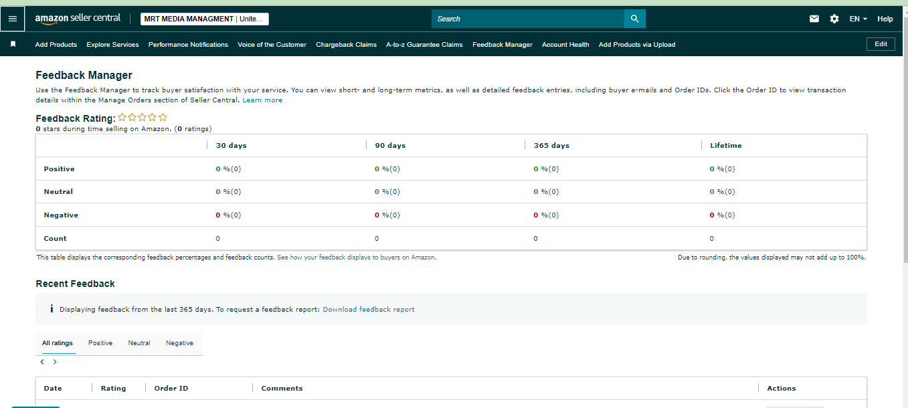Click the Neutral row label
Viewport: 908px width, 408px height.
coord(58,192)
